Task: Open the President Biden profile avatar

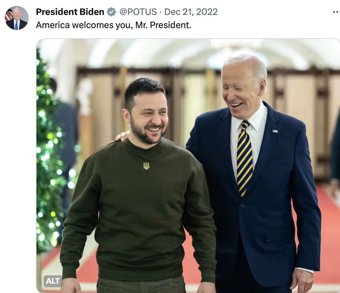Action: pos(17,18)
